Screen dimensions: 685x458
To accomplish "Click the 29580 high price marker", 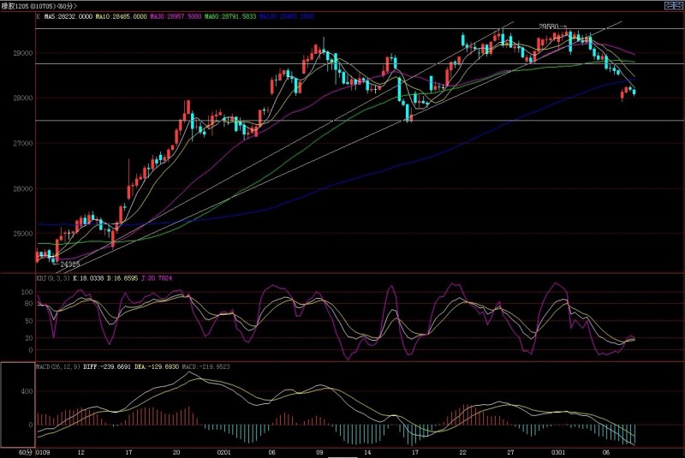I will click(548, 27).
